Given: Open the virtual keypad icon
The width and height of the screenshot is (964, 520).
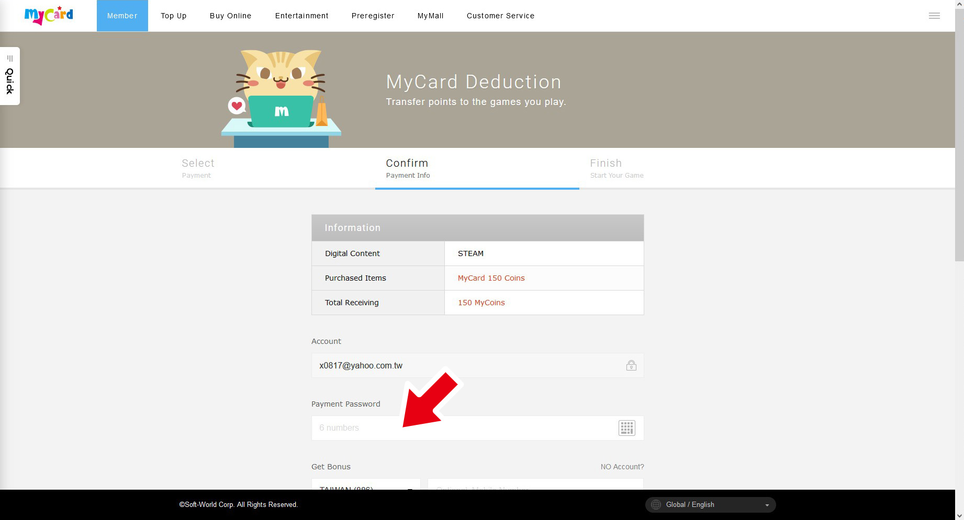Looking at the screenshot, I should tap(627, 428).
